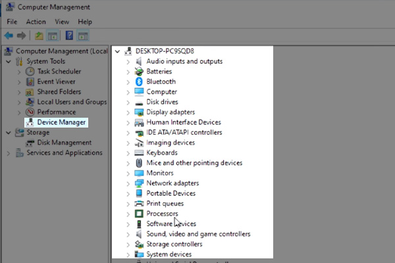This screenshot has height=263, width=395.
Task: Click the Shared Folders icon
Action: pyautogui.click(x=30, y=92)
